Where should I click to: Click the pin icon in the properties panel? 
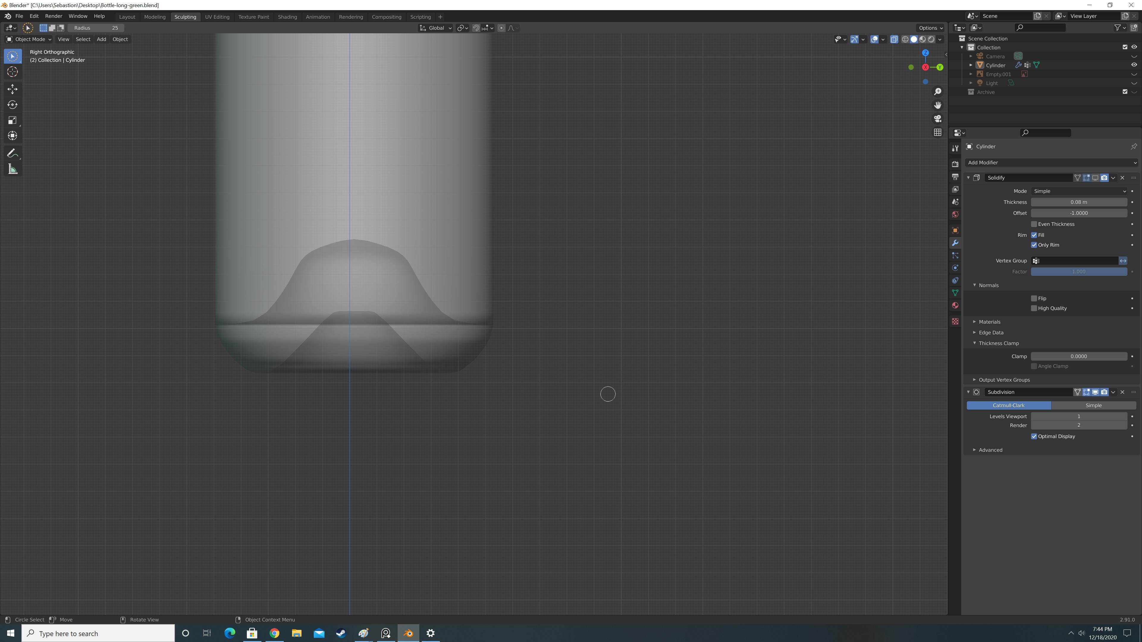point(1134,147)
